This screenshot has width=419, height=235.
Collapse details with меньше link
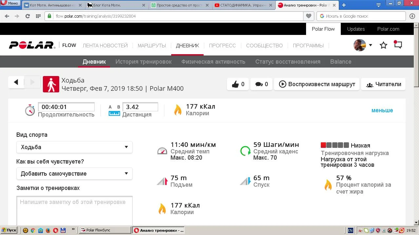coord(382,110)
